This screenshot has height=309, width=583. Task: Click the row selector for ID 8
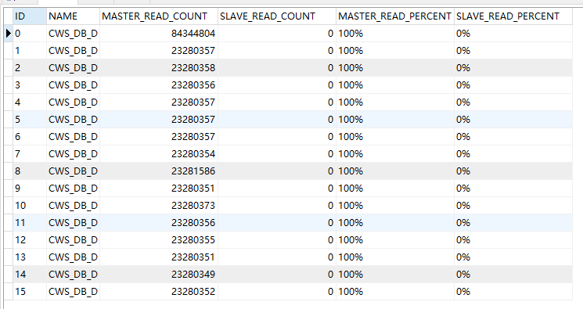pyautogui.click(x=8, y=171)
